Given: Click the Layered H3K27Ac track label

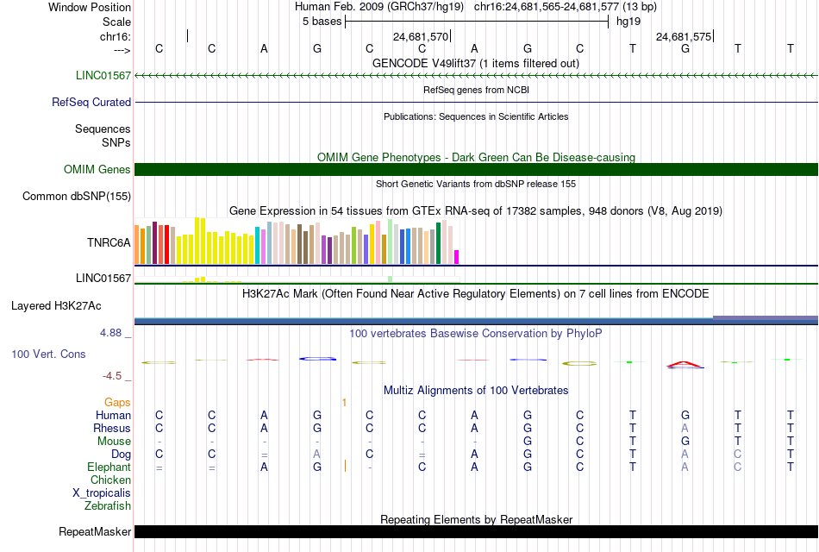Looking at the screenshot, I should point(56,306).
